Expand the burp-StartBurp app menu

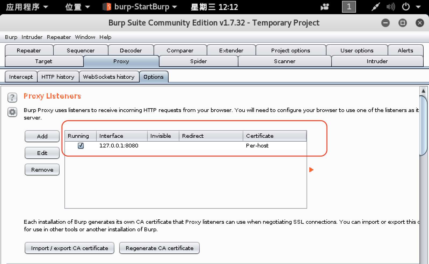point(140,7)
